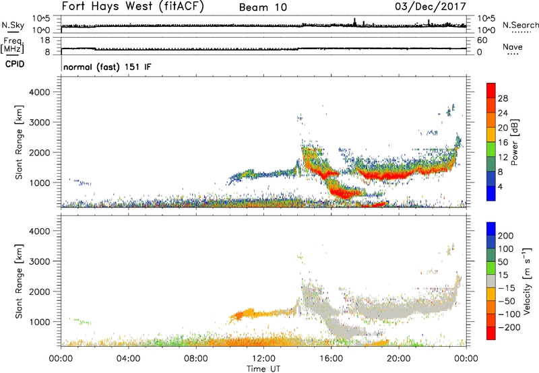539x373 pixels.
Task: Click the 'N.Search' legend label
Action: [x=520, y=25]
